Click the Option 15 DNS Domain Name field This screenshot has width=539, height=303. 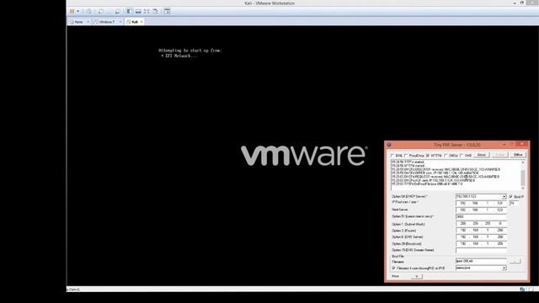[x=481, y=250]
